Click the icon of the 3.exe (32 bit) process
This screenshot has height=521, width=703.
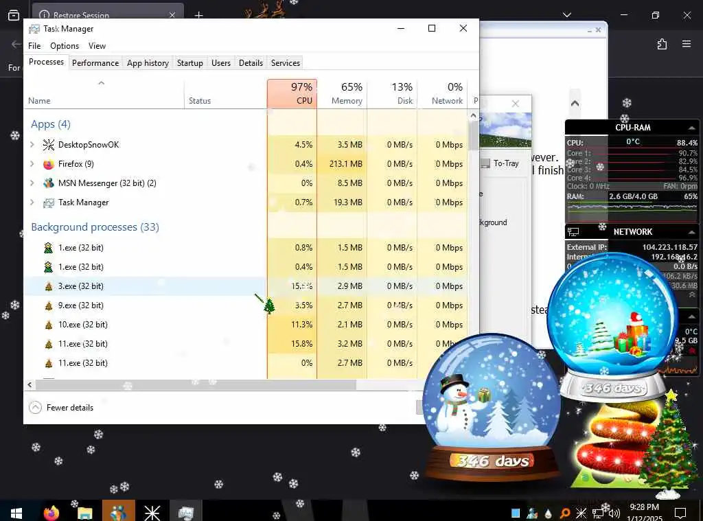point(49,286)
